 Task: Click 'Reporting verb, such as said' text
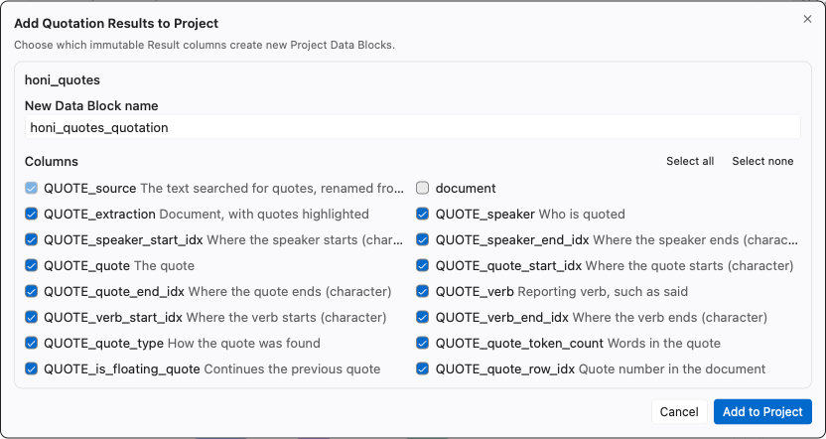pos(604,291)
